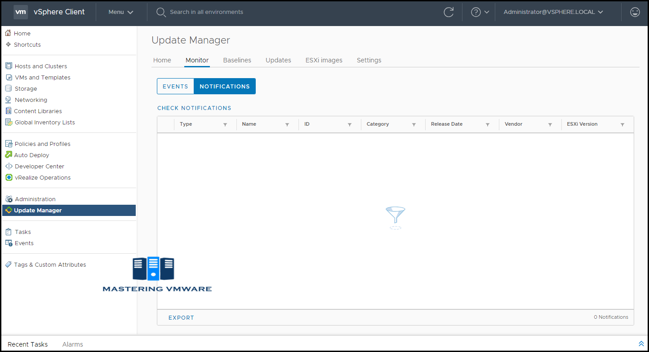The height and width of the screenshot is (352, 649).
Task: Click the Content Libraries icon
Action: [x=9, y=111]
